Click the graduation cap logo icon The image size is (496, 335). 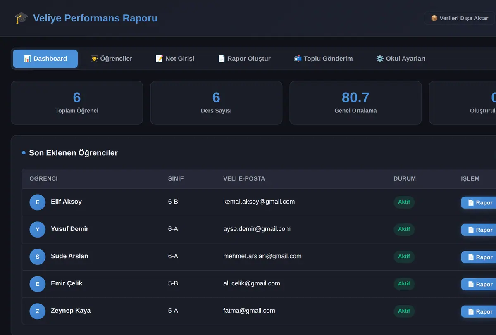click(x=21, y=18)
